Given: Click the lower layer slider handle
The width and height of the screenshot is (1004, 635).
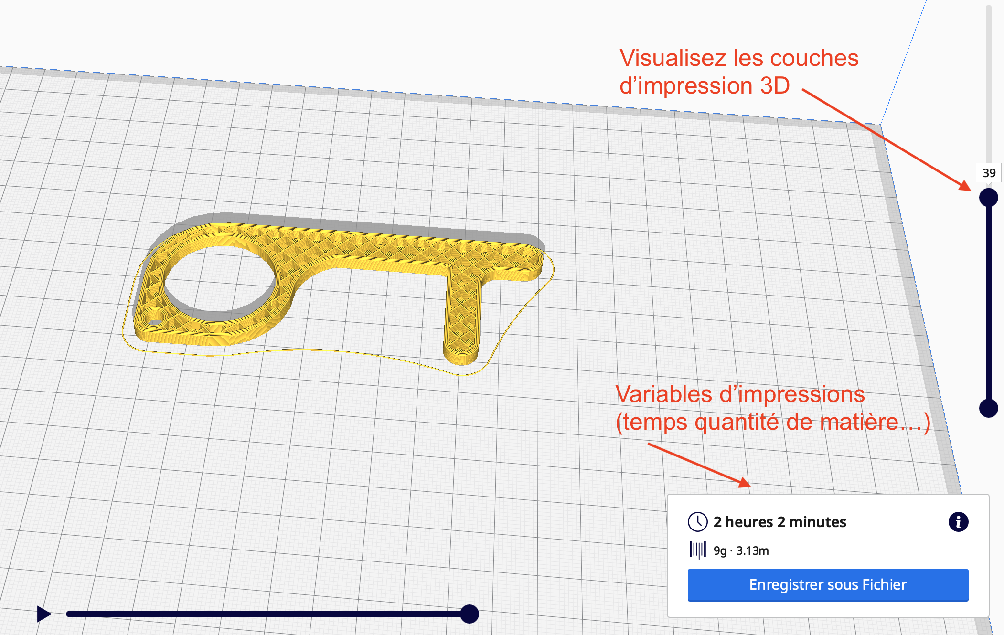Looking at the screenshot, I should point(988,408).
